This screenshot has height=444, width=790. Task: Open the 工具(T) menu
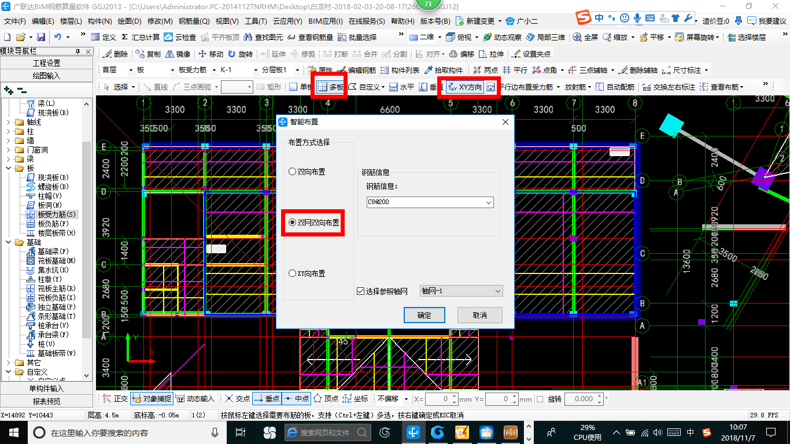[x=256, y=21]
